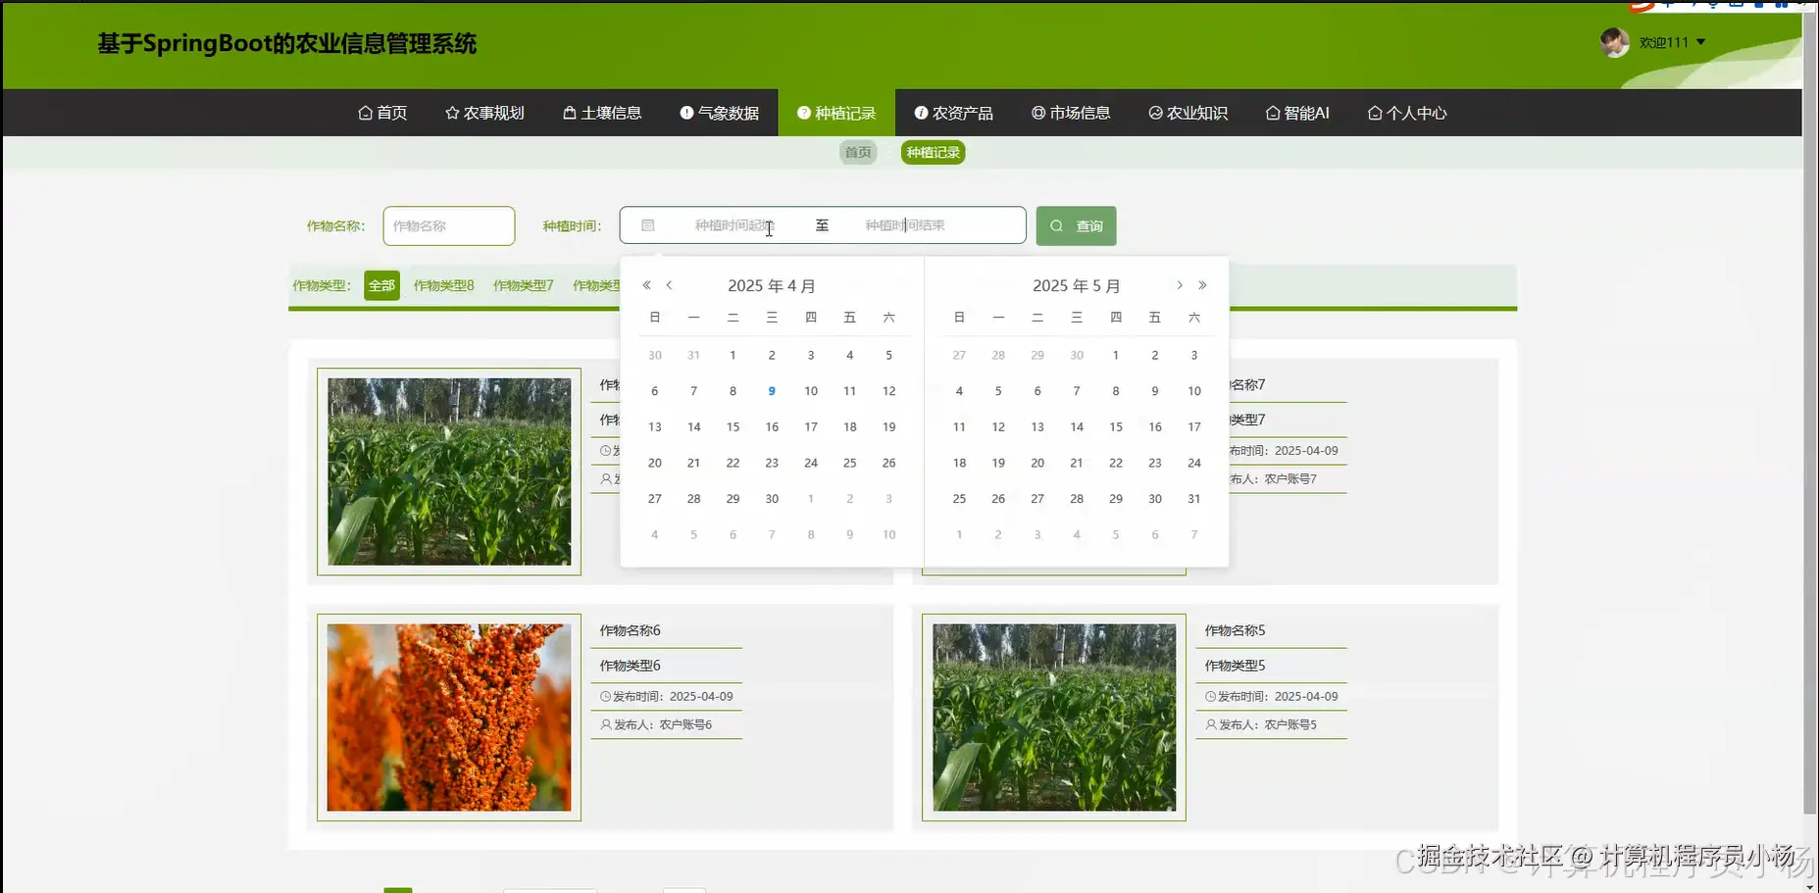Screen dimensions: 1819x893
Task: Go to 农业知识 section
Action: [x=1188, y=113]
